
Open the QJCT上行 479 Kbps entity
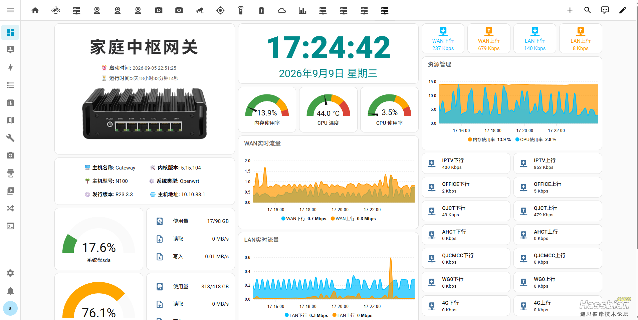pyautogui.click(x=558, y=211)
